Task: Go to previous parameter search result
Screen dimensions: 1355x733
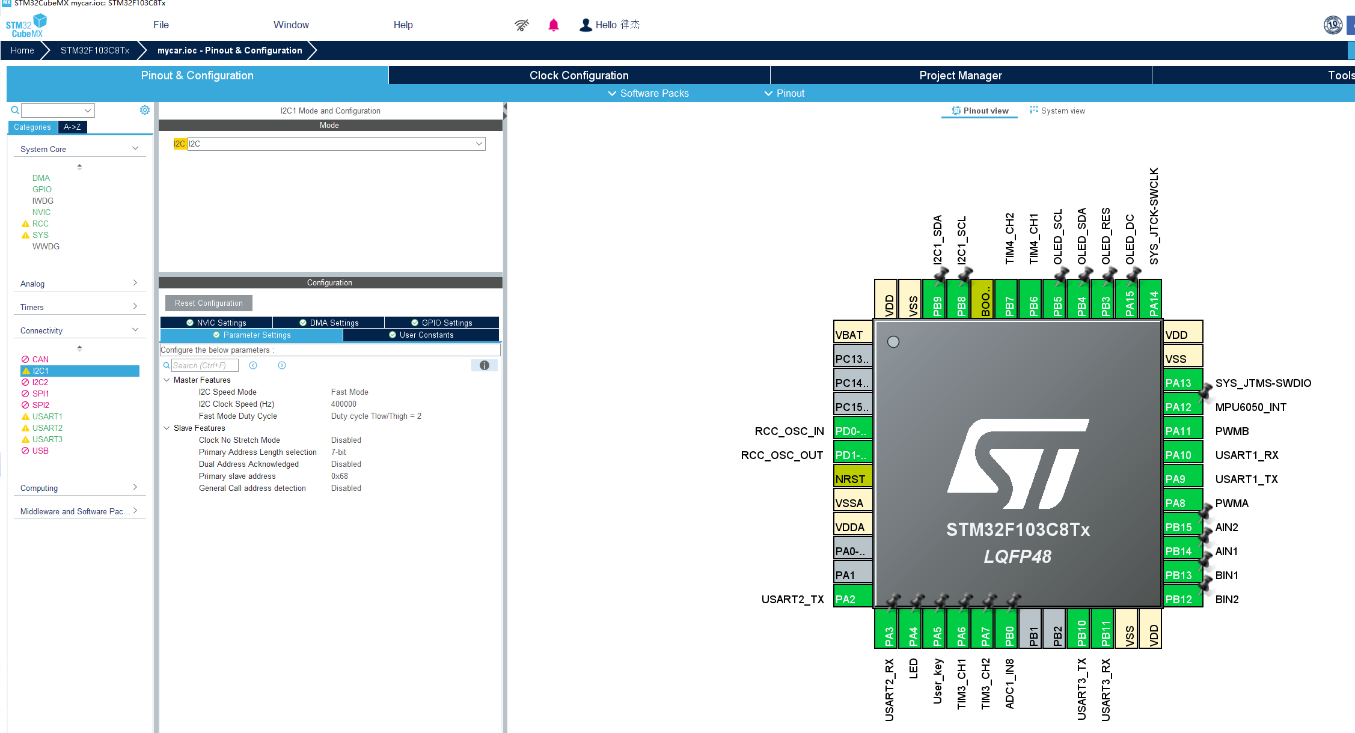Action: pos(253,365)
